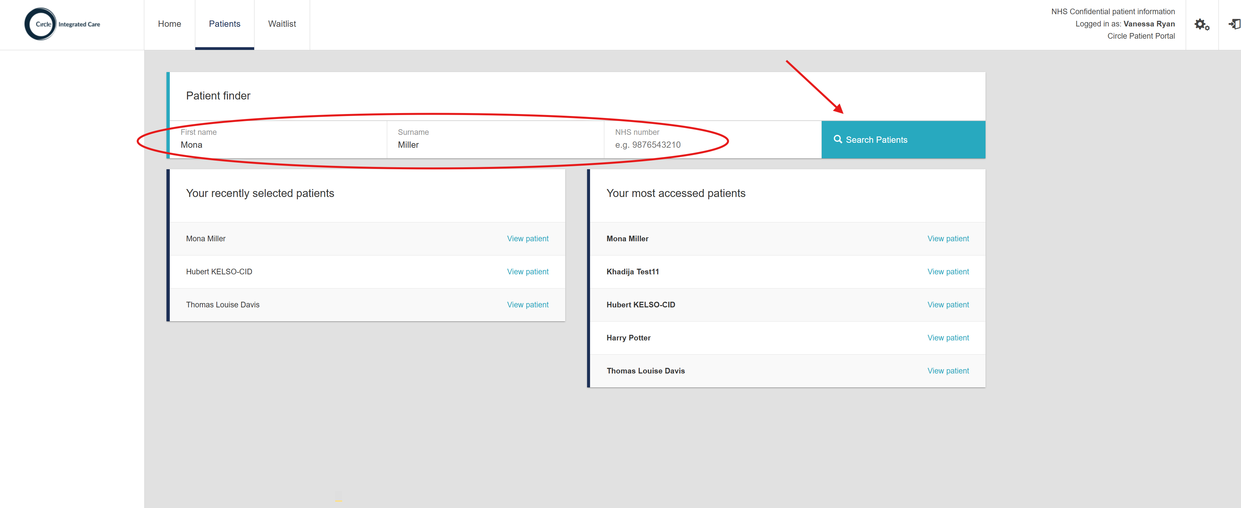Image resolution: width=1241 pixels, height=508 pixels.
Task: Click the Surname input field
Action: pyautogui.click(x=495, y=144)
